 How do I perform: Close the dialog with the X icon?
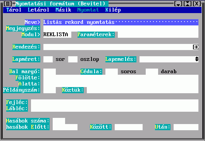(197, 3)
